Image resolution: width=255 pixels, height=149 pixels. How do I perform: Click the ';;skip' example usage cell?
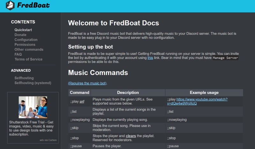204,128
